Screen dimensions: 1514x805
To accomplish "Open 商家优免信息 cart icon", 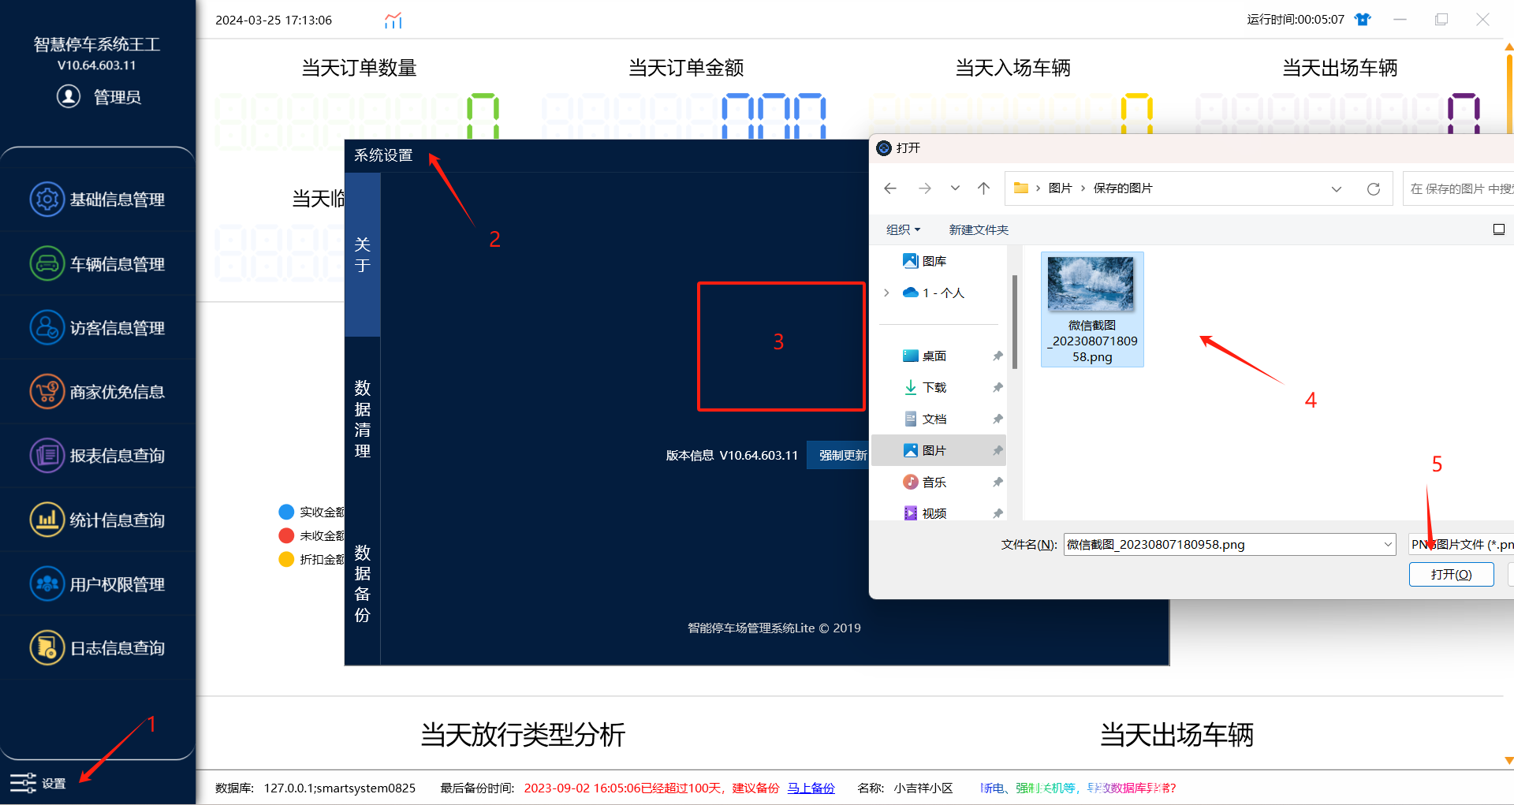I will [47, 392].
